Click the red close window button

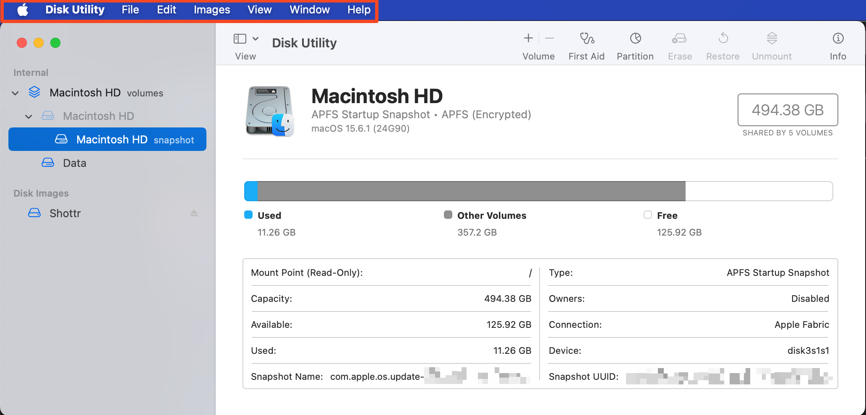click(x=22, y=43)
